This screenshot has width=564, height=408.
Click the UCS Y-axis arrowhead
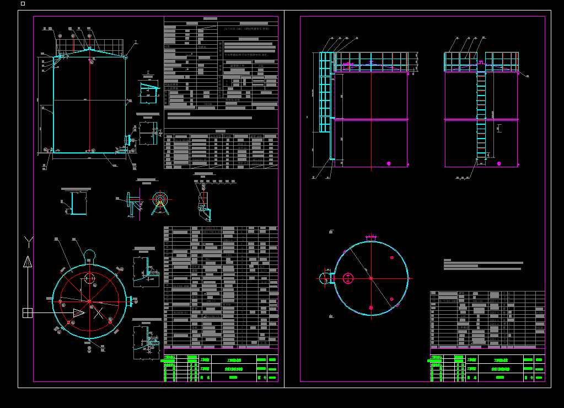tap(28, 262)
